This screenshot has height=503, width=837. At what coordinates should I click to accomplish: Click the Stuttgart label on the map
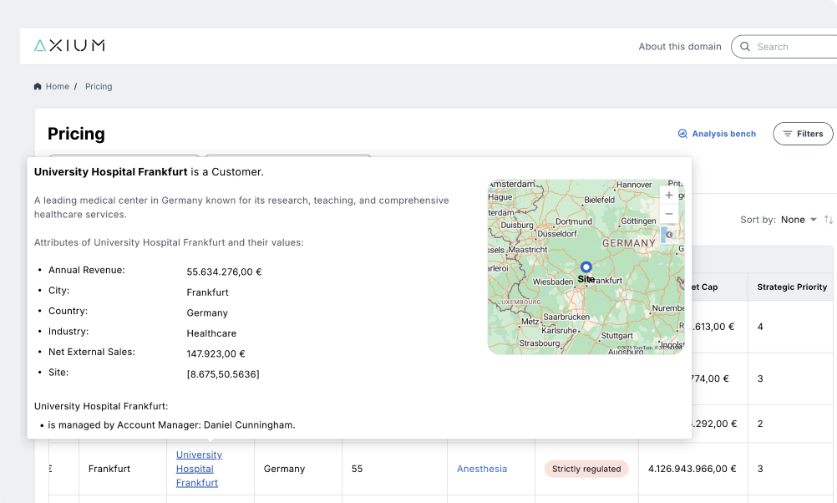point(617,335)
